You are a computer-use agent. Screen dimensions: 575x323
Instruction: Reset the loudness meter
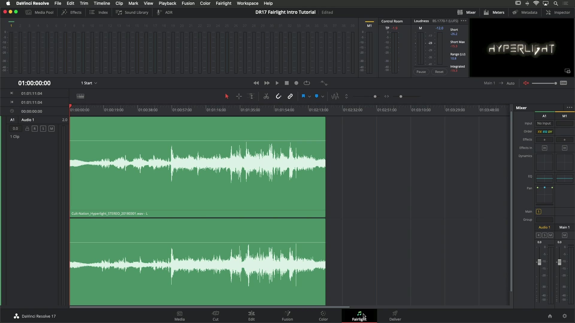(439, 72)
